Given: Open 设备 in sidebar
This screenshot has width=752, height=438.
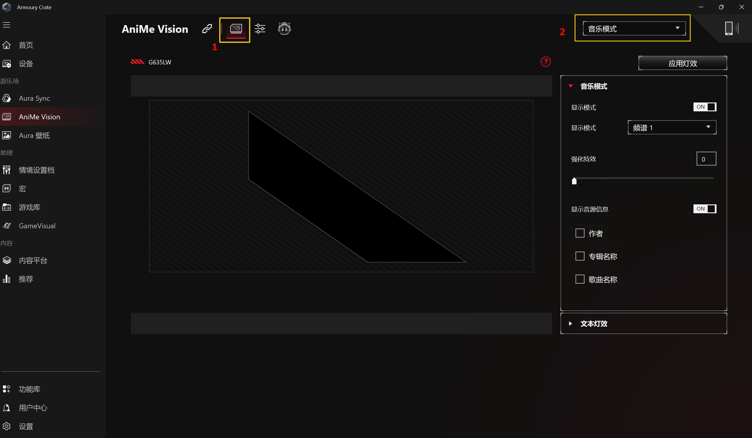Looking at the screenshot, I should point(26,64).
